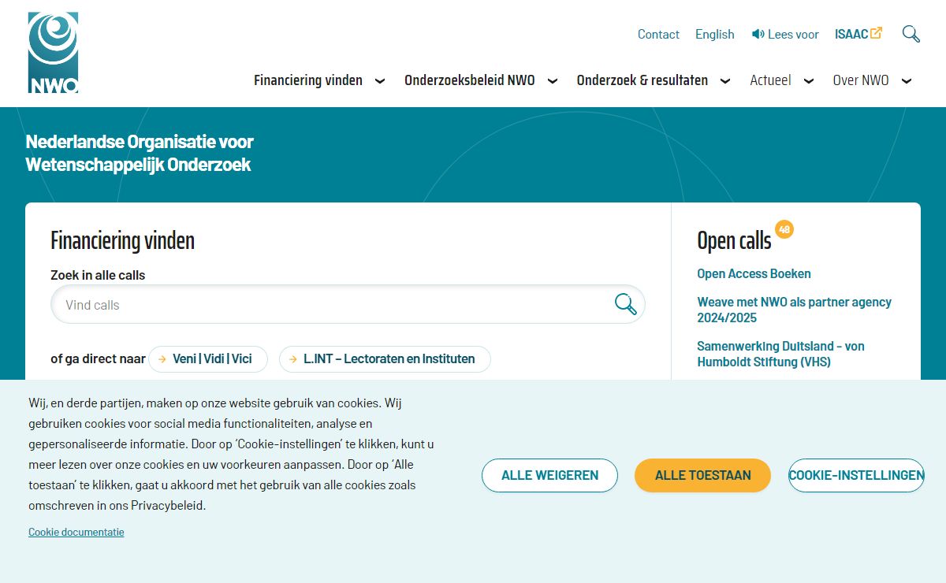Click the open calls count badge

pyautogui.click(x=784, y=229)
